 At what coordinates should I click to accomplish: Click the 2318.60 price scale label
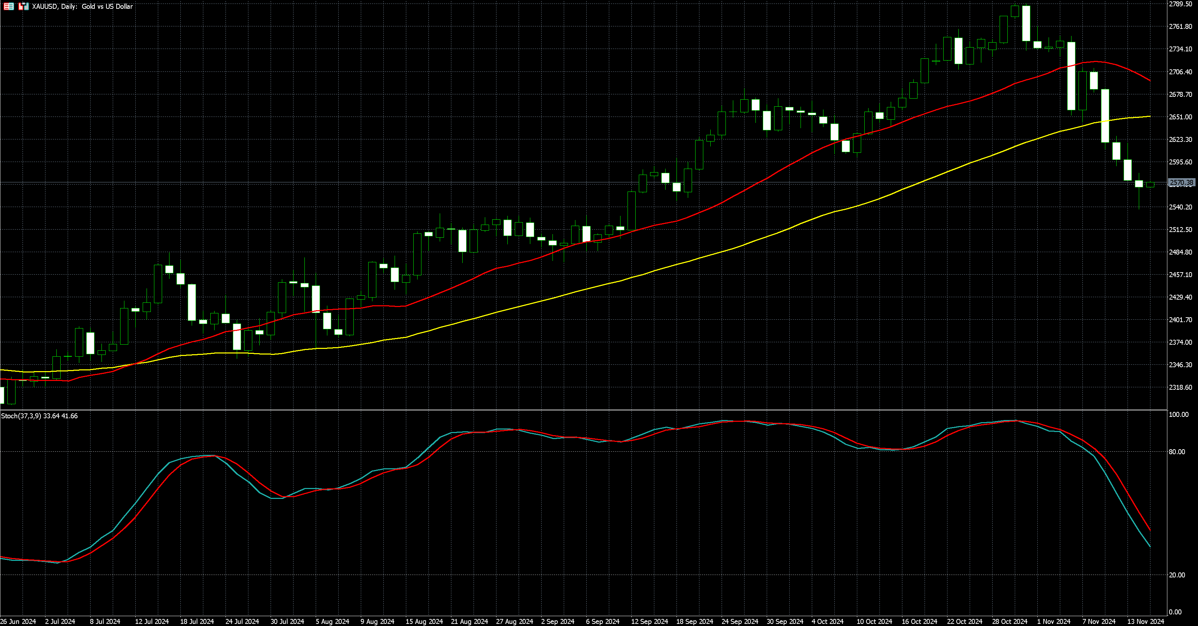point(1180,387)
